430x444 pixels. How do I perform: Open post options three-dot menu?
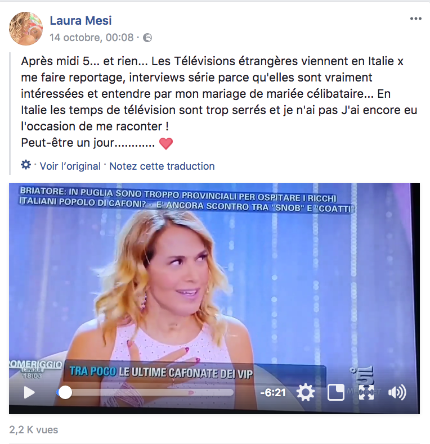(416, 19)
